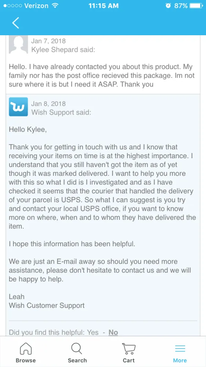Switch to the Browse tab label
The image size is (206, 367).
[26, 360]
